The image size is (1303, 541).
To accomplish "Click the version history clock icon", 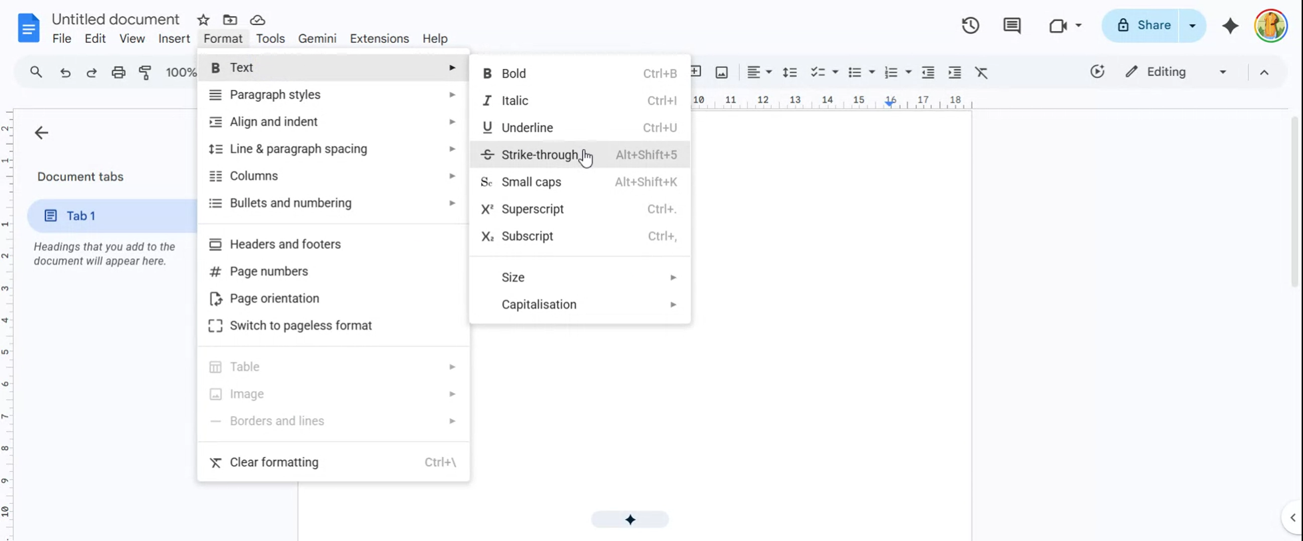I will tap(970, 25).
